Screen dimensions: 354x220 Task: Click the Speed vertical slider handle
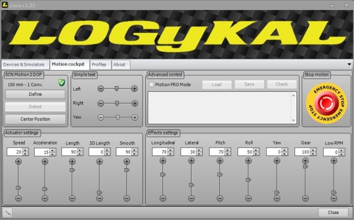point(18,188)
